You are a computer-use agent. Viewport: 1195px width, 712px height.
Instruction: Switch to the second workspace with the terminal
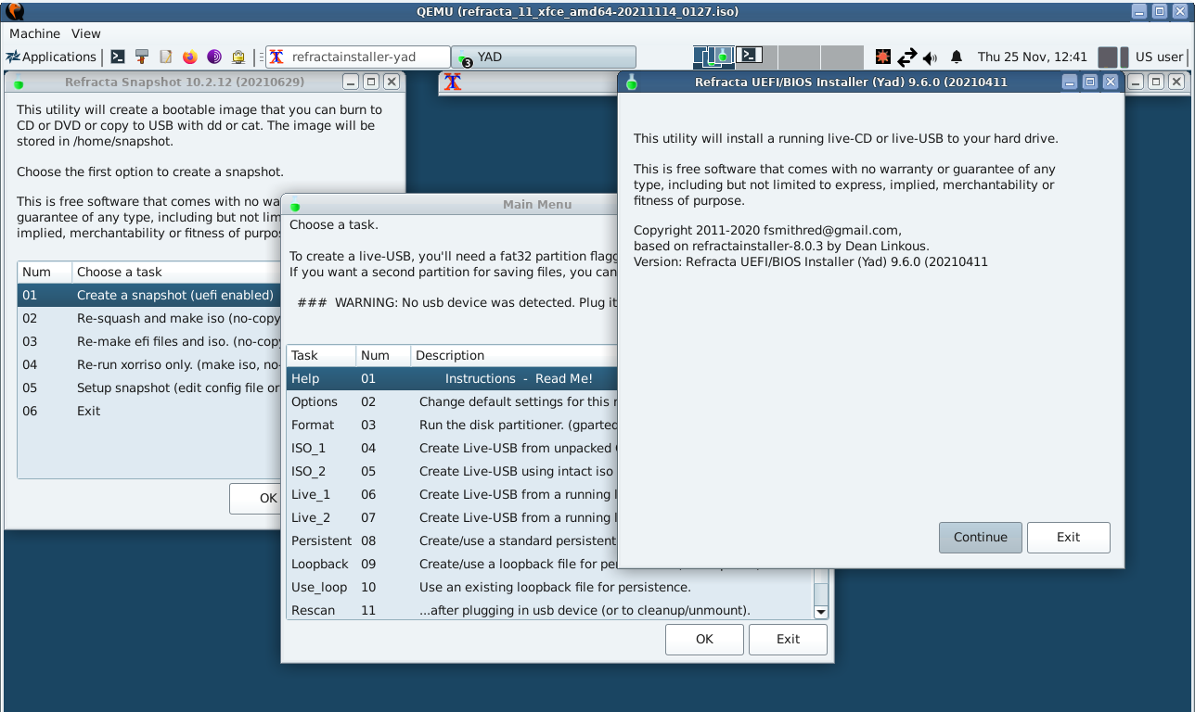pyautogui.click(x=757, y=57)
